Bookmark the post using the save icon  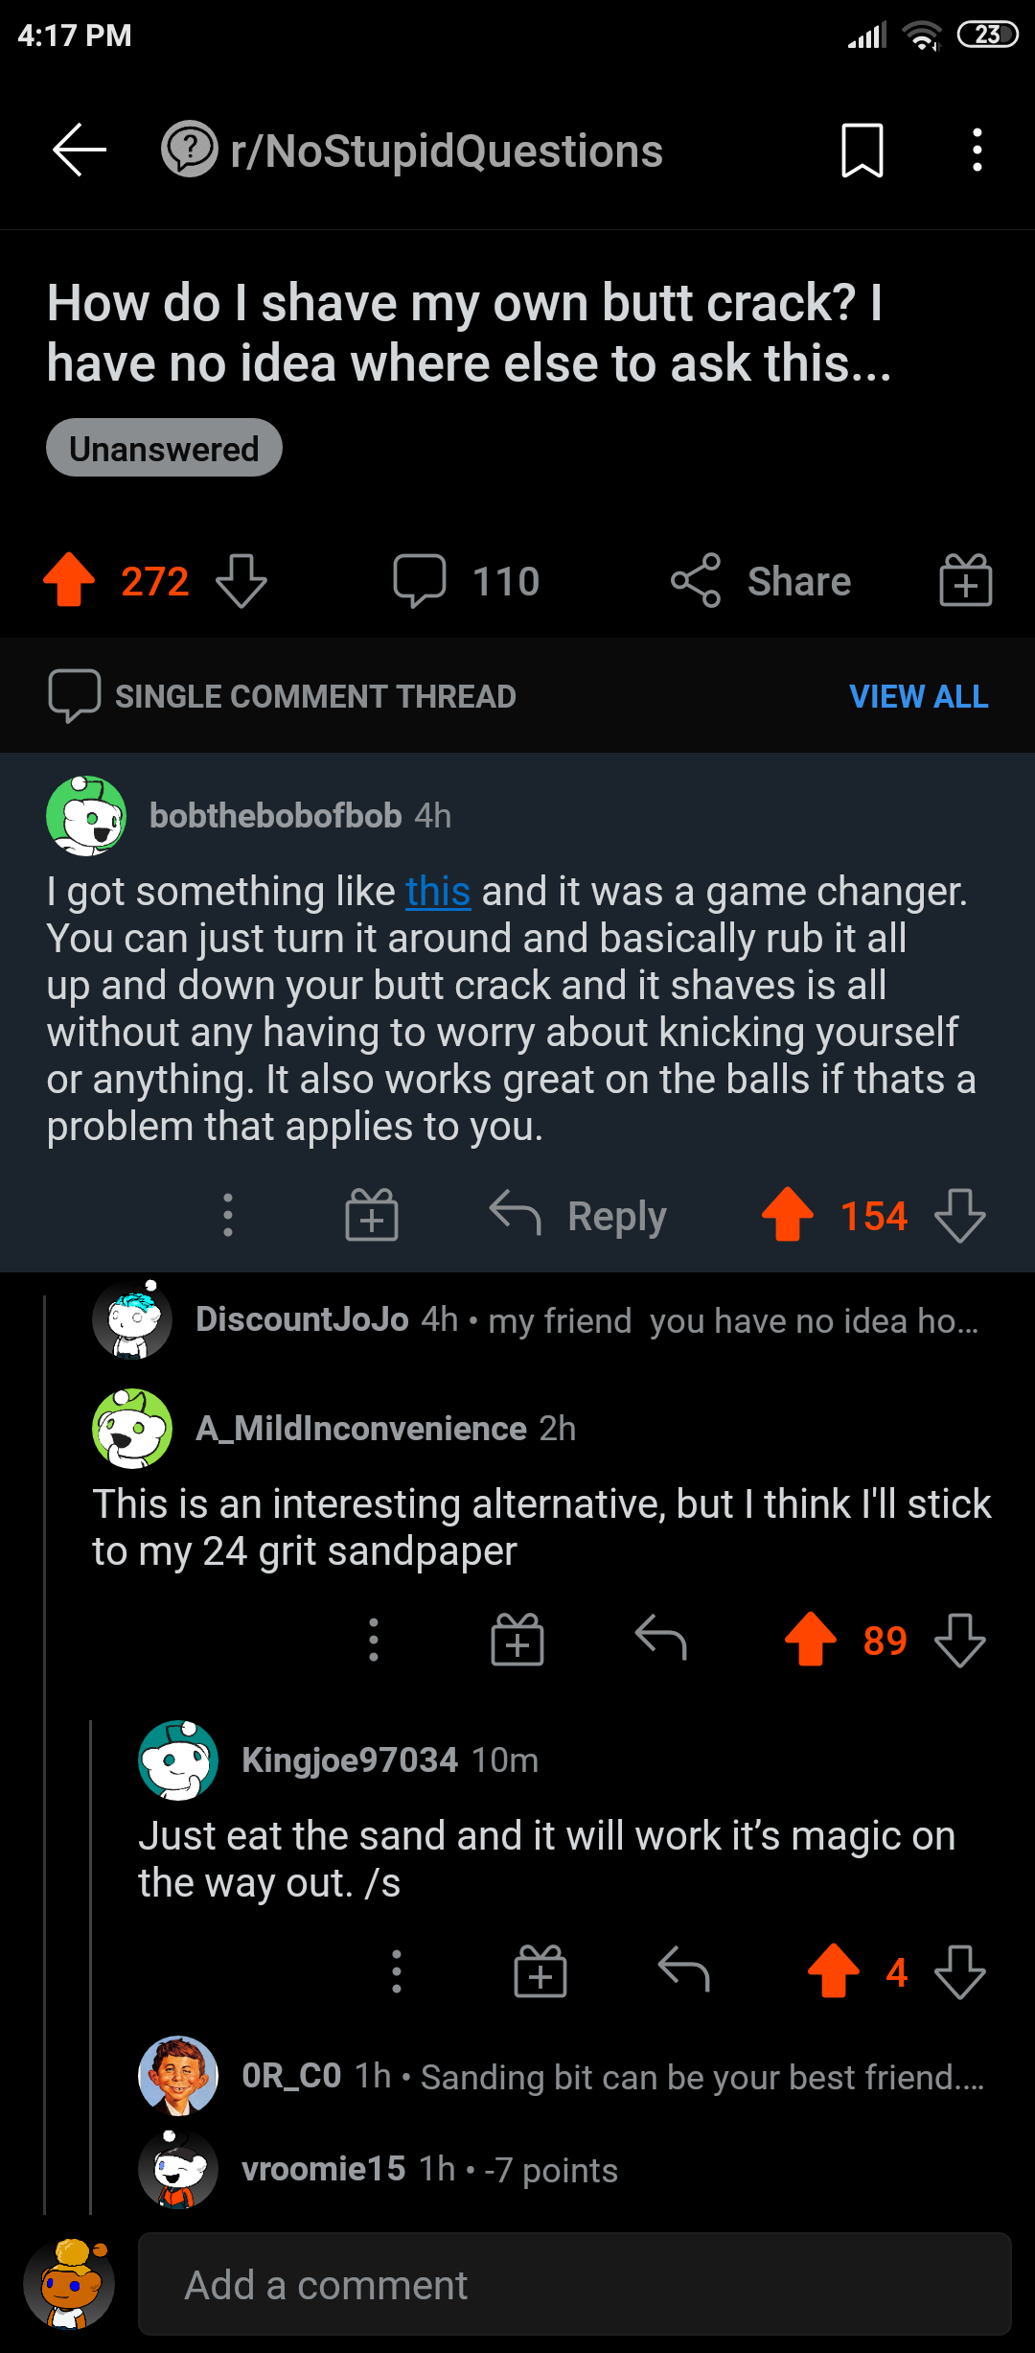[x=862, y=151]
